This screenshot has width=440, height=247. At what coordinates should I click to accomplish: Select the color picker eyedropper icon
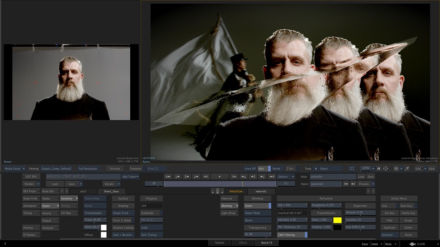[x=407, y=169]
